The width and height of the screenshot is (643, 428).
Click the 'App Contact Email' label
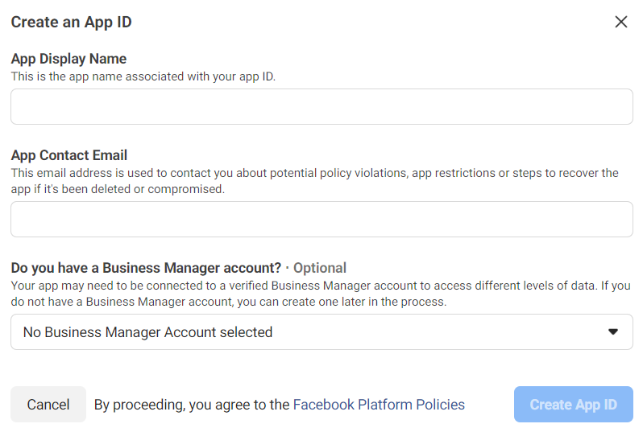pos(69,155)
